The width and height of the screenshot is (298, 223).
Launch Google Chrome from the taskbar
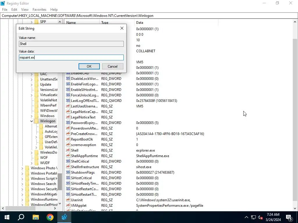(x=50, y=217)
